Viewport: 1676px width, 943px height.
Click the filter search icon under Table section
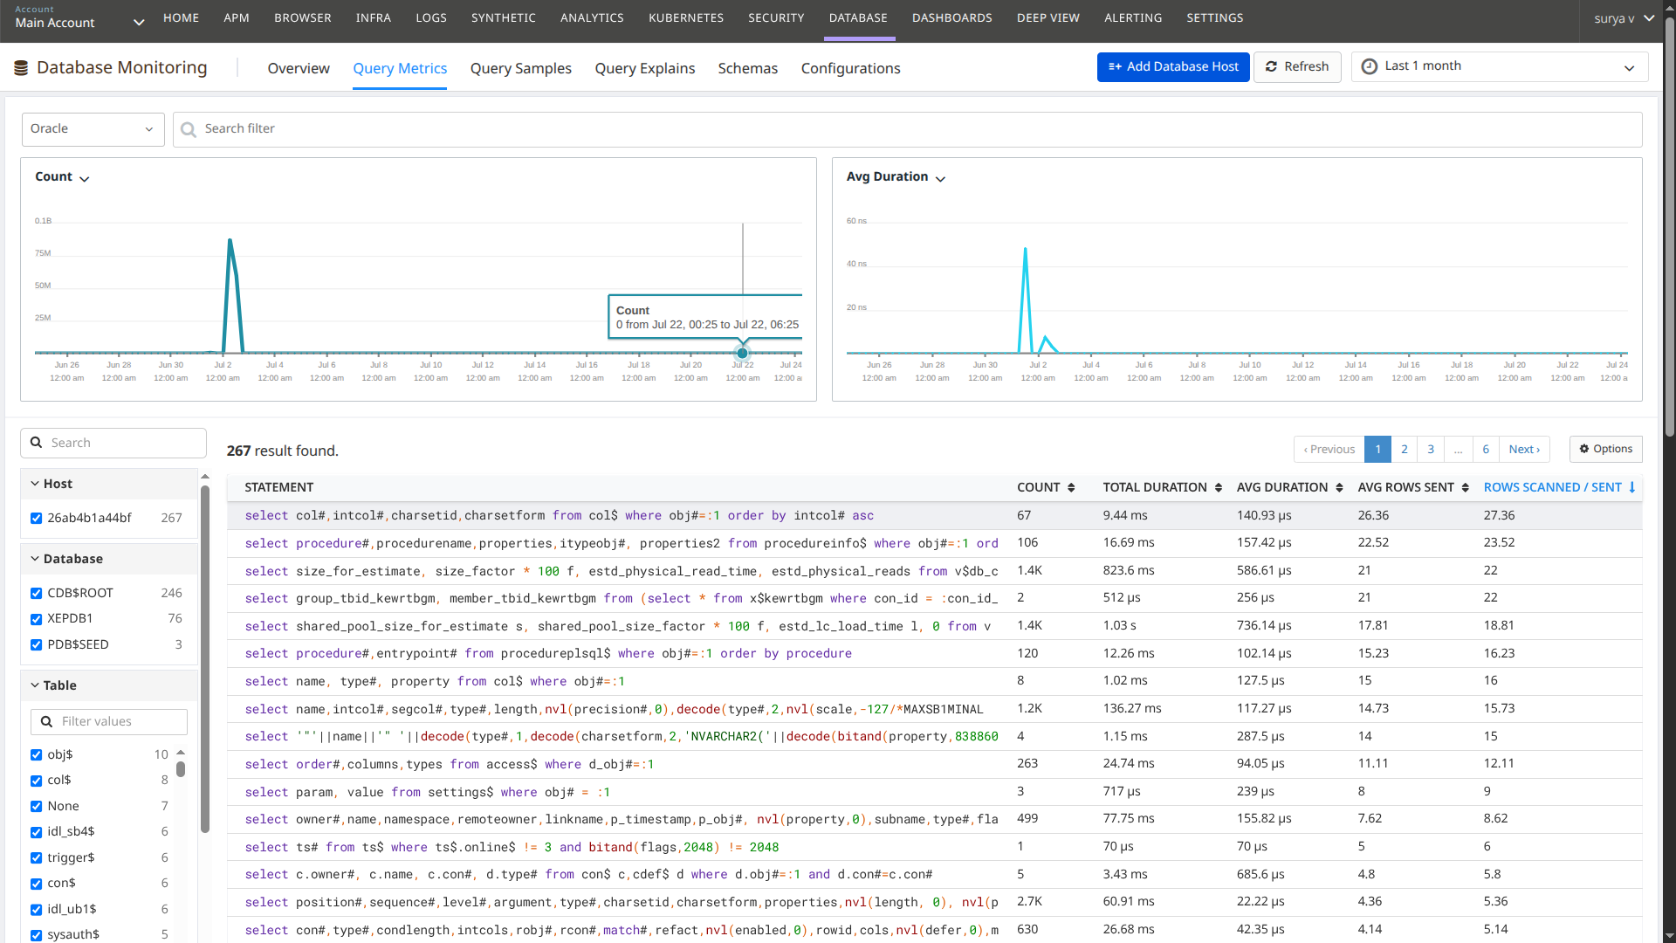click(46, 722)
